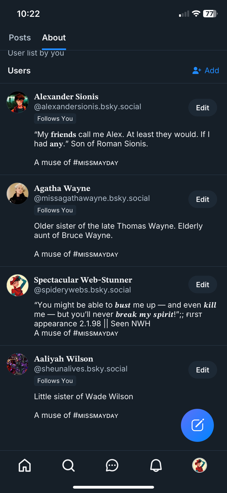Switch to the Posts tab
The image size is (227, 493).
point(20,38)
